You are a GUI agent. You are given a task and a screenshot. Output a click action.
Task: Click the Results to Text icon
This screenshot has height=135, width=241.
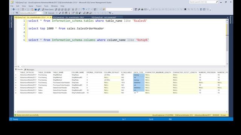pos(84,13)
